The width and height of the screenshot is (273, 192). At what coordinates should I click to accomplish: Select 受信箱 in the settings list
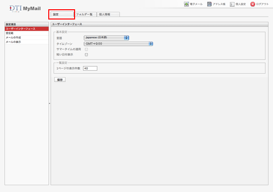tap(27, 33)
